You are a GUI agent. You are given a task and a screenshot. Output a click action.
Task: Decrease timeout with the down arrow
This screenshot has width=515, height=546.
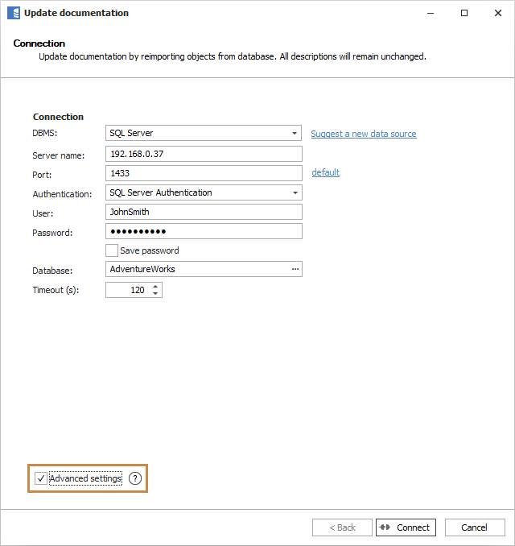click(x=155, y=293)
